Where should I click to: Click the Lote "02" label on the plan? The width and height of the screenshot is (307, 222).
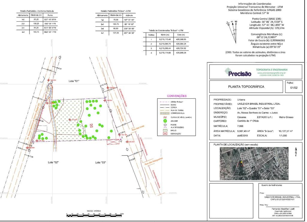pos(53,162)
